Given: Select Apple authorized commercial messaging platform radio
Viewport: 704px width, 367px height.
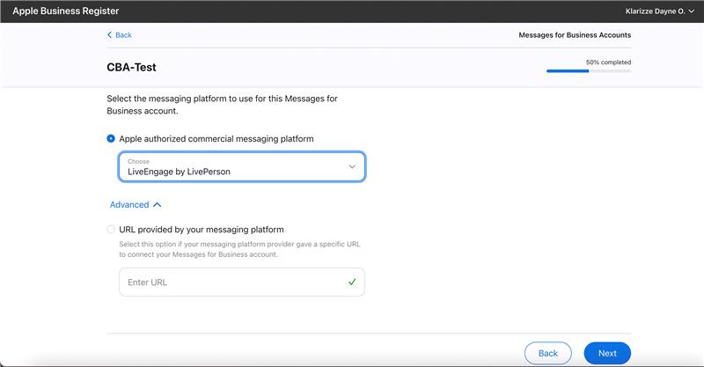Looking at the screenshot, I should 111,138.
